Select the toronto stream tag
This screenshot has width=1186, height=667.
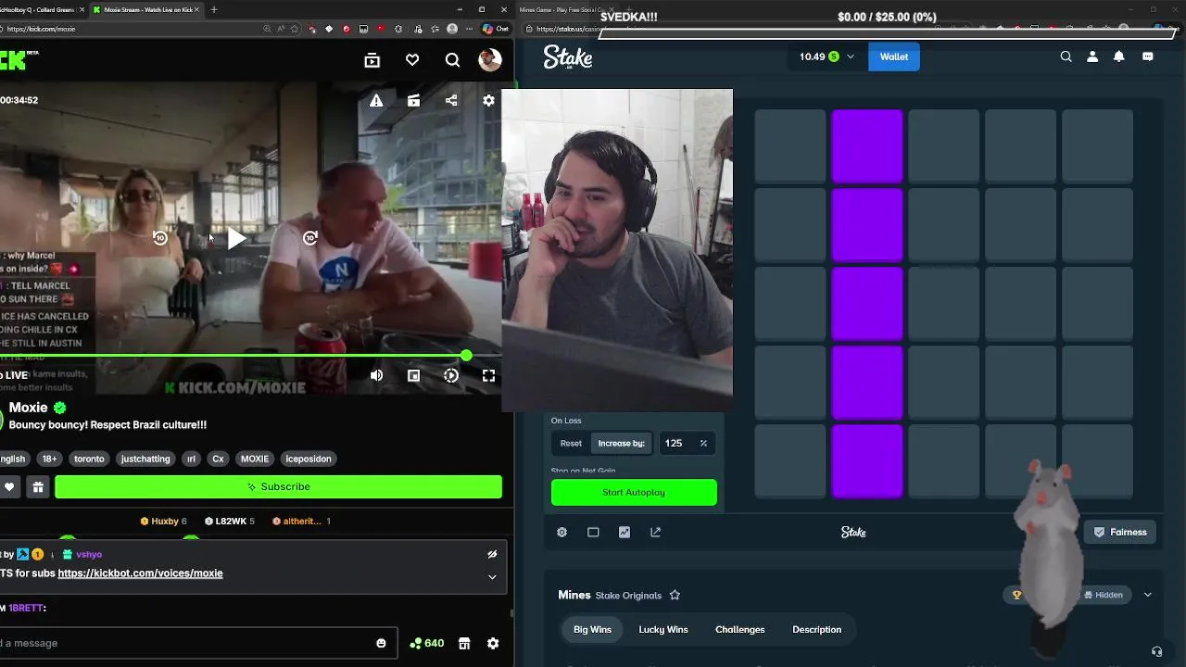point(90,459)
